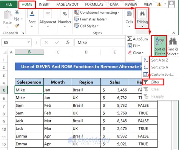Open Conditional Formatting dropdown
The height and width of the screenshot is (150, 179).
coord(97,12)
